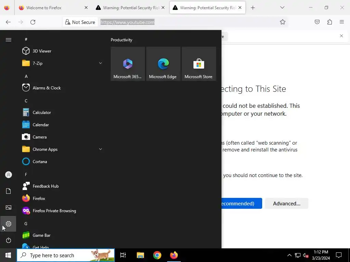Open the Calculator app
This screenshot has height=262, width=350.
(63, 113)
